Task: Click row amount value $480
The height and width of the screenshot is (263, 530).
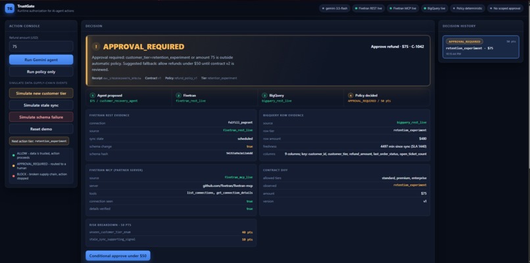Action: (x=423, y=138)
